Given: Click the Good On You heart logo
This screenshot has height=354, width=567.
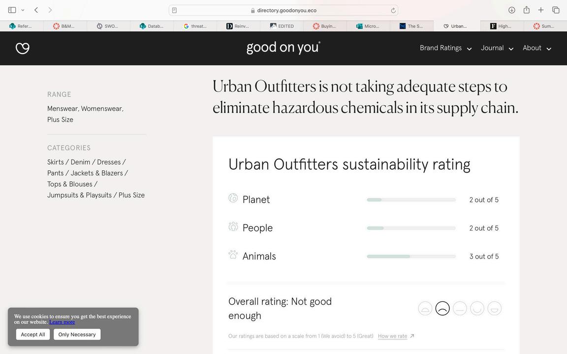Looking at the screenshot, I should tap(23, 48).
